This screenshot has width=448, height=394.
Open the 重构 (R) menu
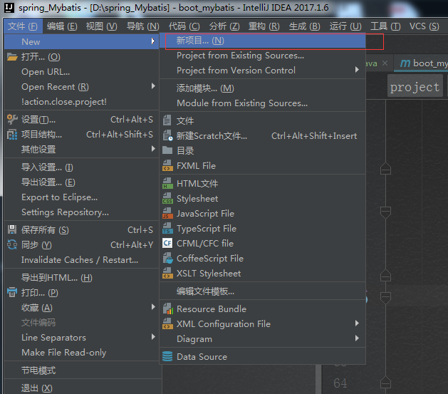264,26
